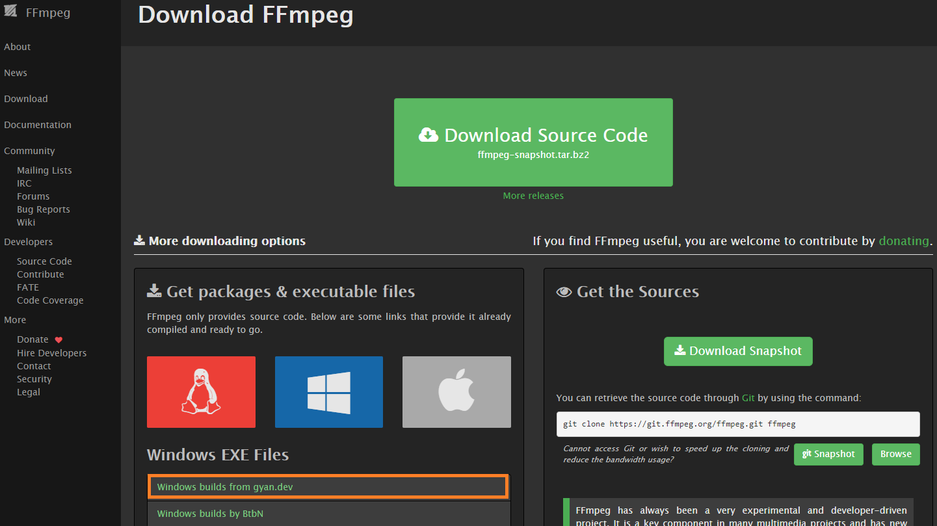The height and width of the screenshot is (526, 937).
Task: Open More releases link
Action: 533,196
